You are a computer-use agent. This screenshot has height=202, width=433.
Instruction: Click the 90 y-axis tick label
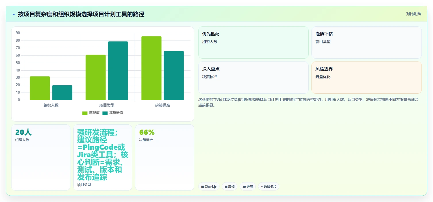click(18, 33)
